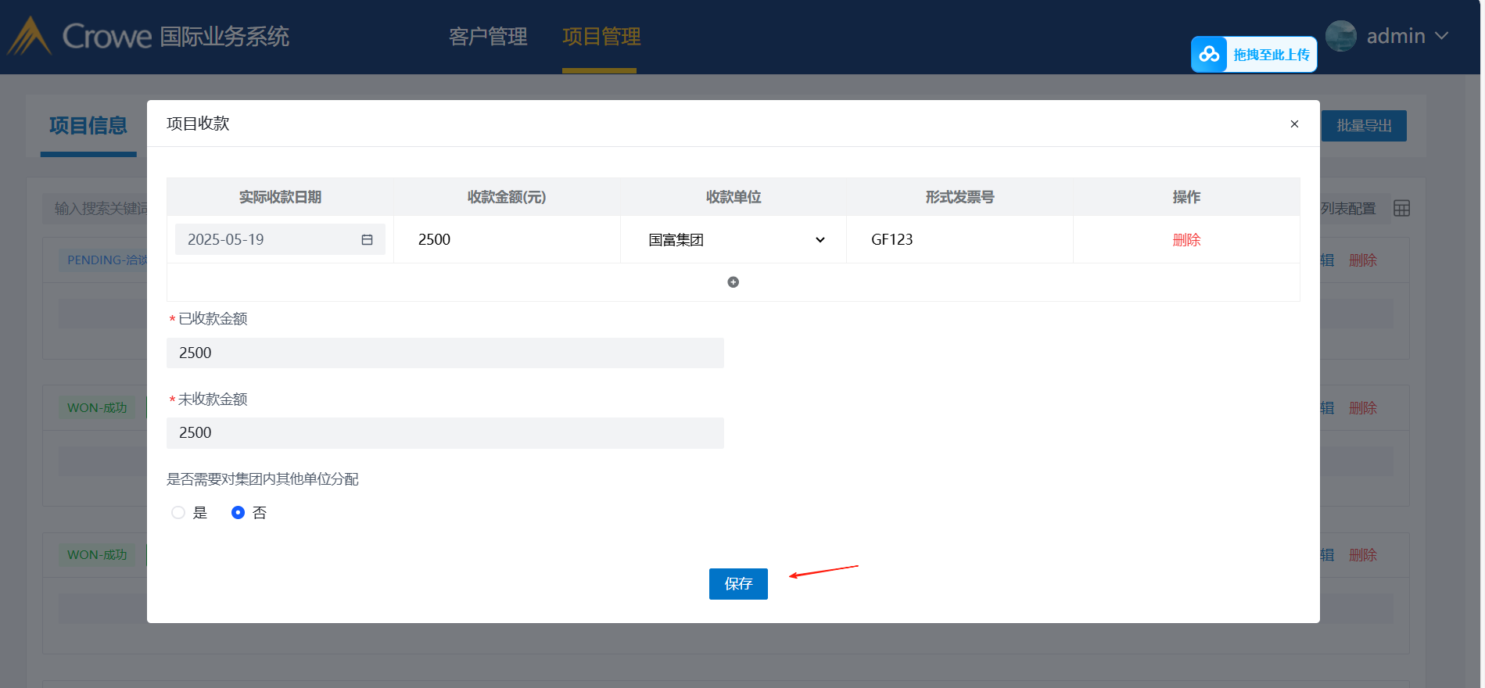Click the 收款金额 input showing 2500
Image resolution: width=1485 pixels, height=688 pixels.
[507, 240]
